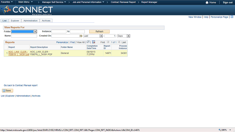Go back to Contract Reneal report
235x132 pixels.
(x=21, y=85)
